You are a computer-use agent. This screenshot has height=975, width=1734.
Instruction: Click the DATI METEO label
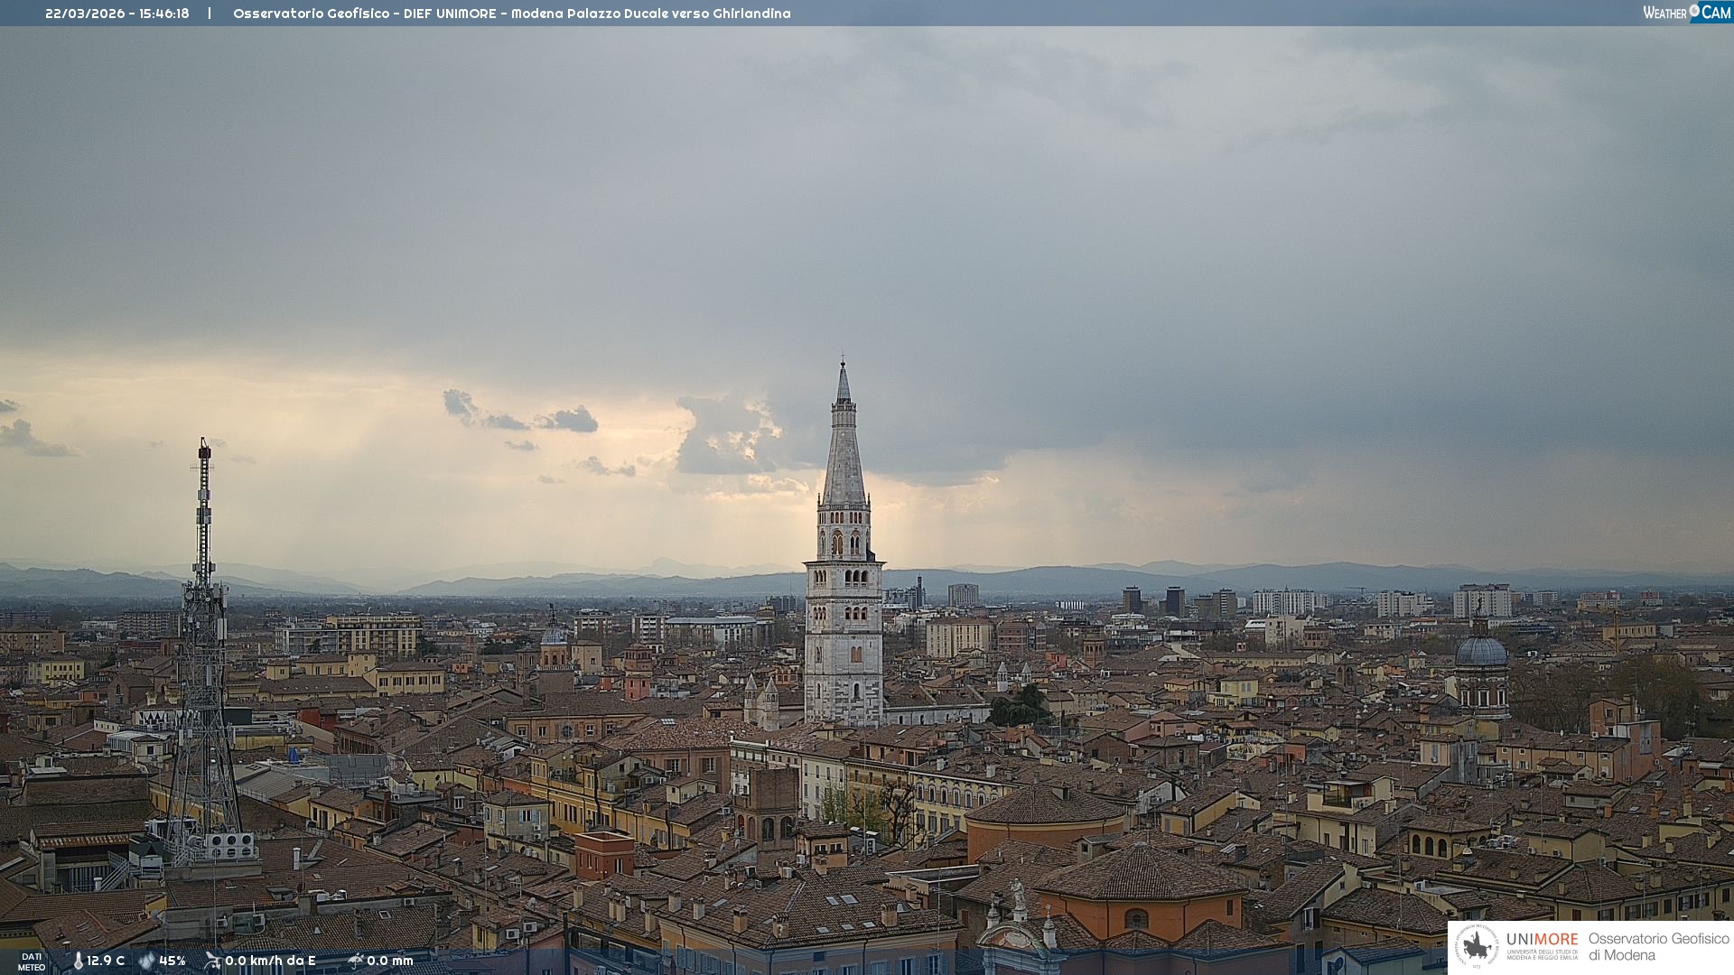(32, 961)
